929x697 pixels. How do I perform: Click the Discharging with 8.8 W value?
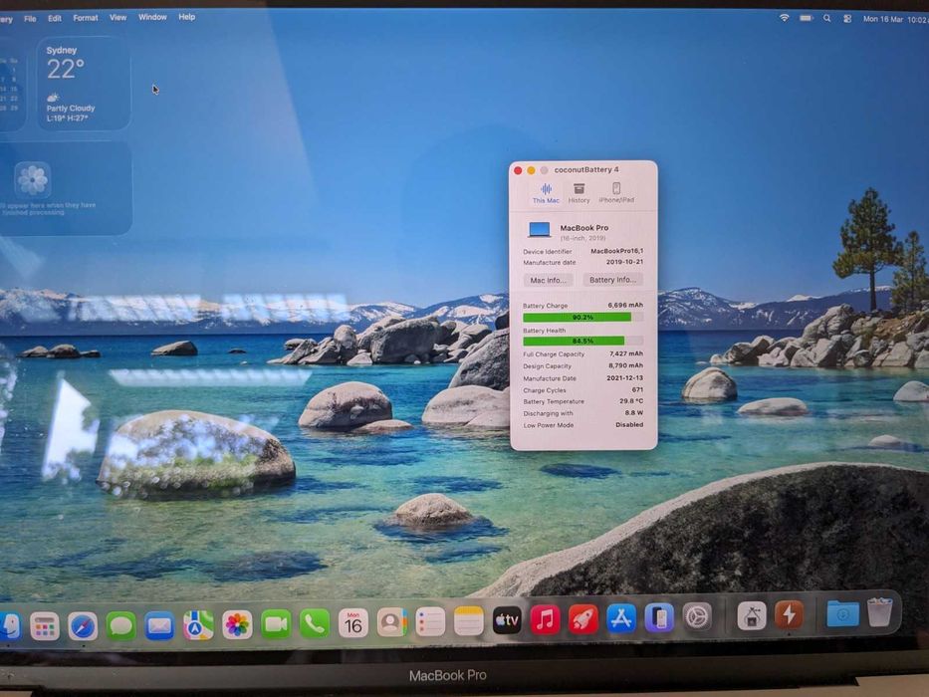point(633,412)
